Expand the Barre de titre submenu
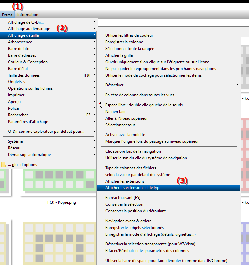249x265 pixels. point(48,49)
